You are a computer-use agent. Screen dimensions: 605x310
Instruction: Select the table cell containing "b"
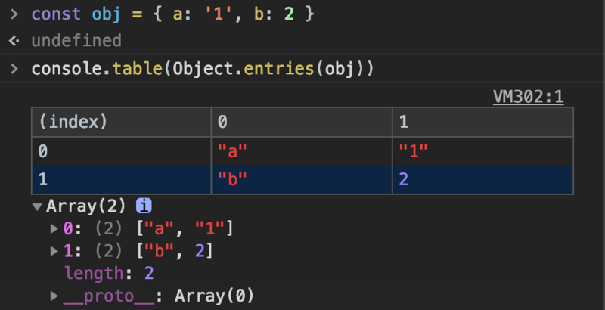(302, 180)
